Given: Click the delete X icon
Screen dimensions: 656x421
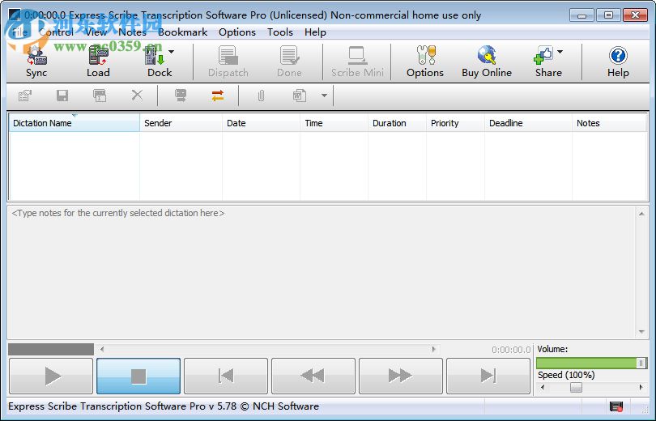Looking at the screenshot, I should point(137,96).
